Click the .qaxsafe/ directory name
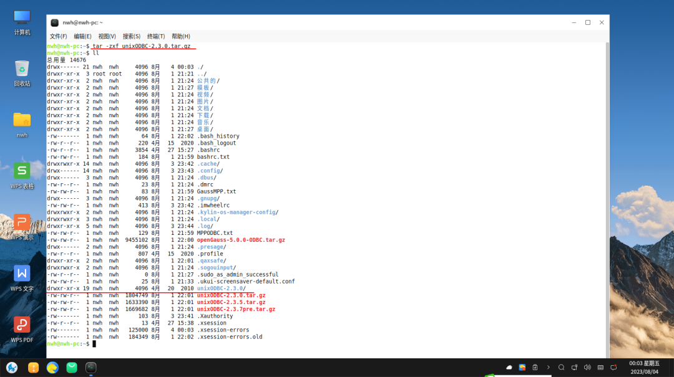Viewport: 674px width, 377px height. coord(212,260)
